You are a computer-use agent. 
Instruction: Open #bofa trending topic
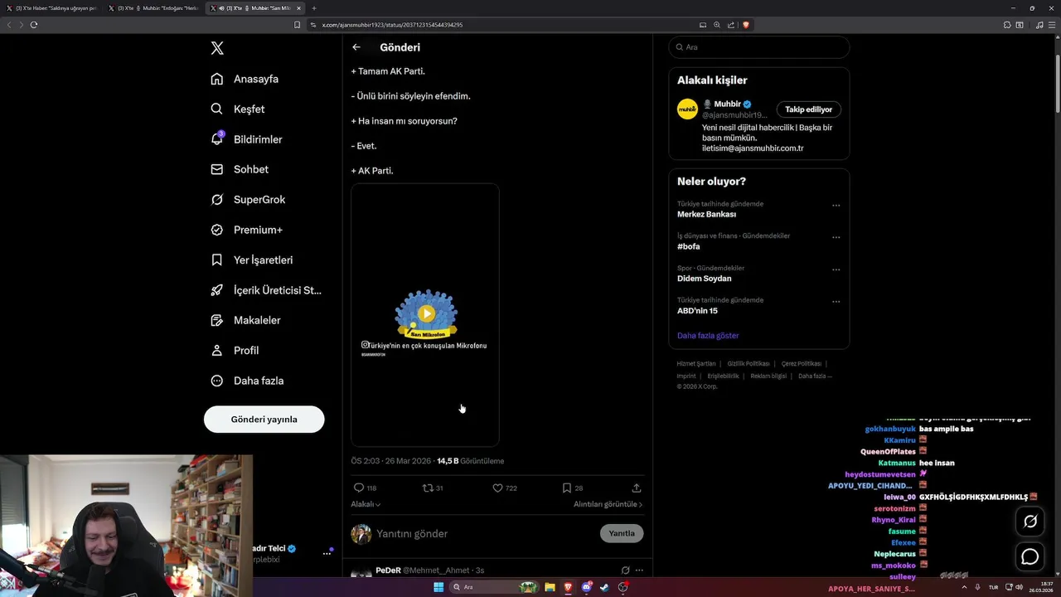688,246
